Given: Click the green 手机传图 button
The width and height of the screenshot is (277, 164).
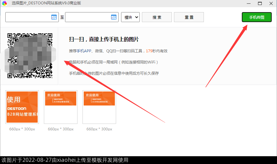Looking at the screenshot, I should pos(256,17).
